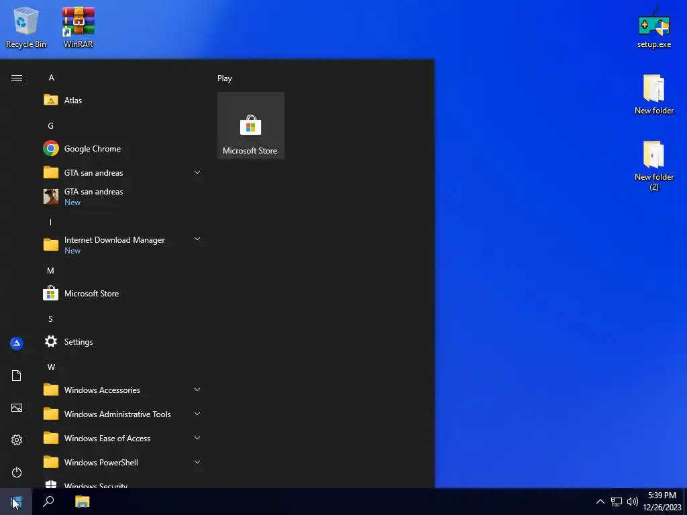
Task: Click the G letter header
Action: [x=51, y=125]
